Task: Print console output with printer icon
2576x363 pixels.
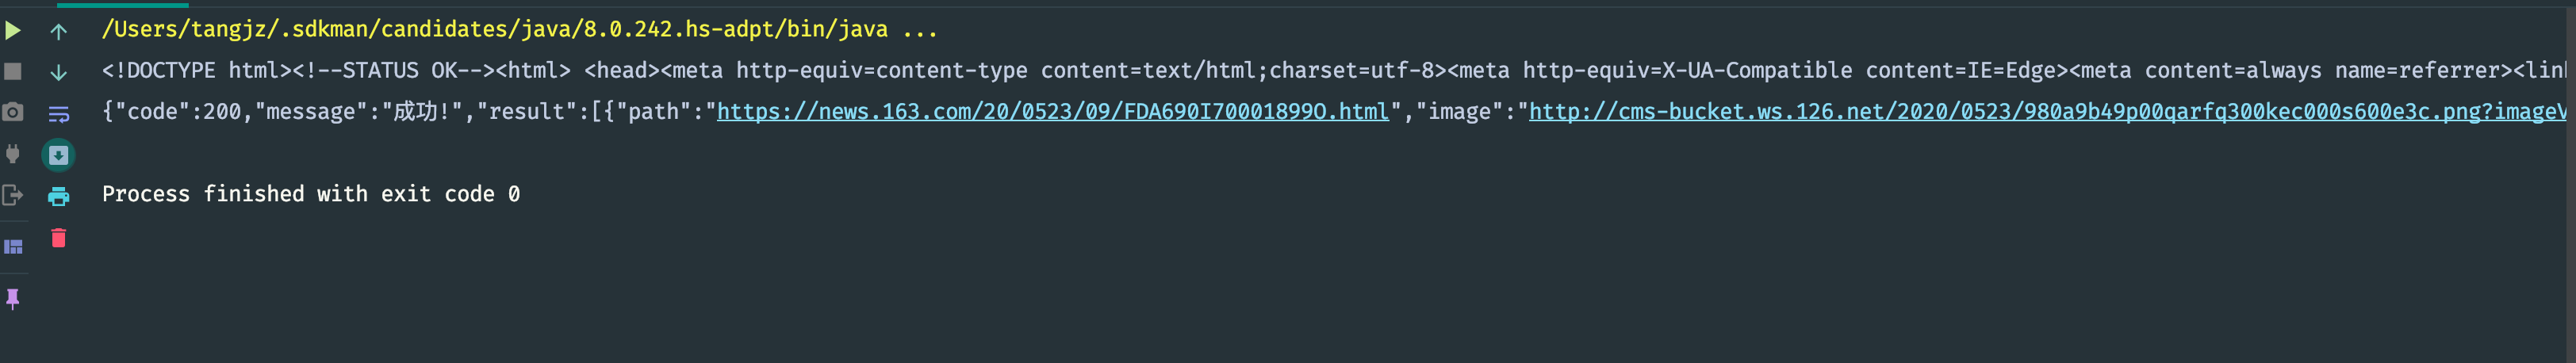Action: pyautogui.click(x=59, y=196)
